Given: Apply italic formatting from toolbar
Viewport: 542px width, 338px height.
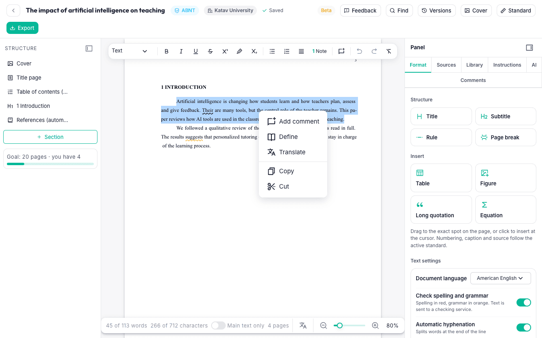Looking at the screenshot, I should pyautogui.click(x=181, y=51).
